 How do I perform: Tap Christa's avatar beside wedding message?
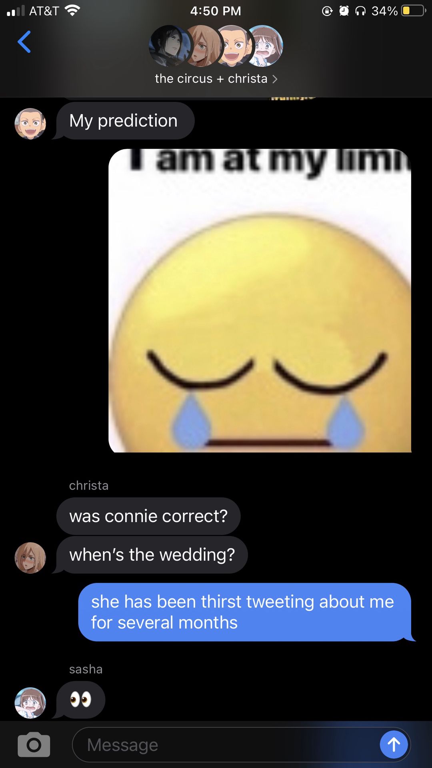tap(30, 558)
